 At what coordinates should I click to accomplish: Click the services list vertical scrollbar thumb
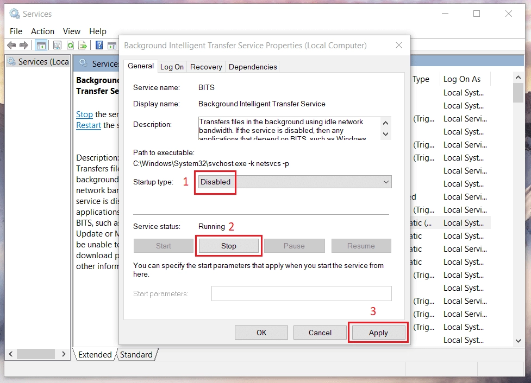(x=518, y=92)
